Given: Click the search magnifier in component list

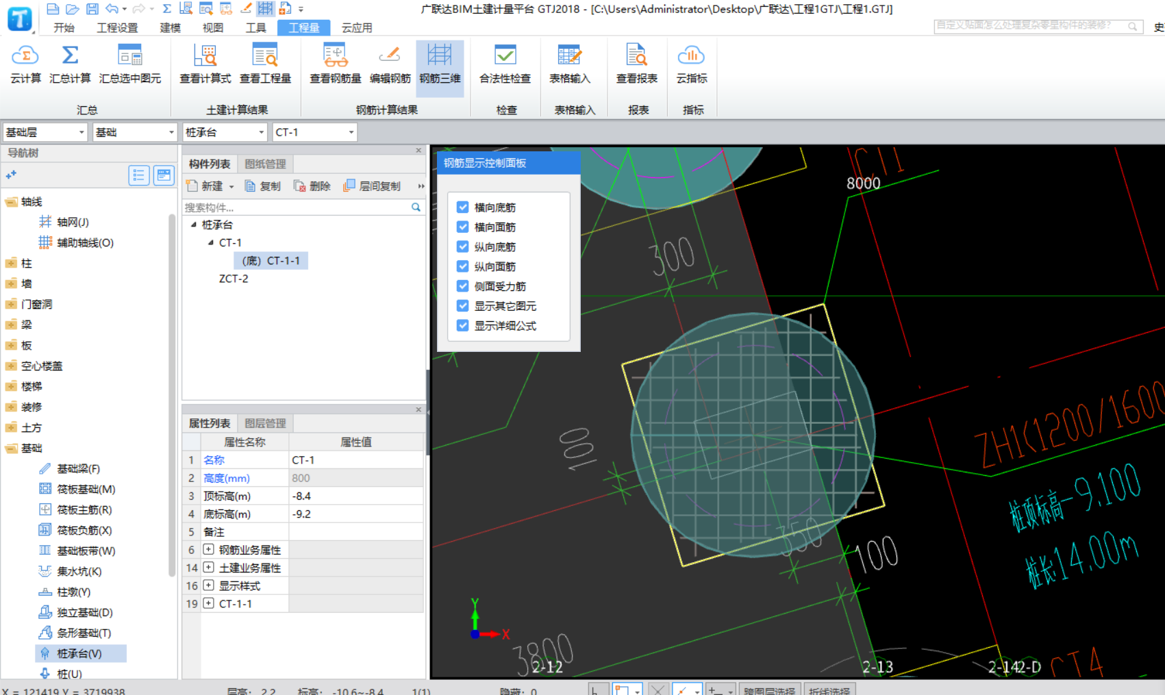Looking at the screenshot, I should click(x=416, y=207).
